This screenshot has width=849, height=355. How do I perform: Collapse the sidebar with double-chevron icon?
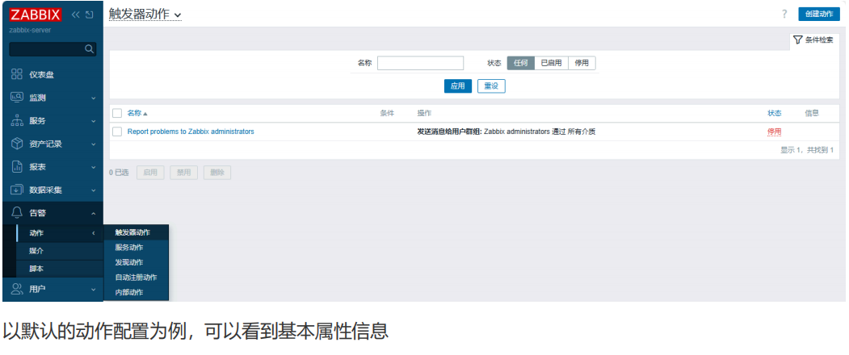[x=76, y=15]
